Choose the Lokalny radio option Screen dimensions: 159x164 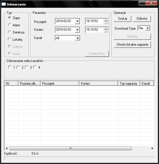point(9,39)
